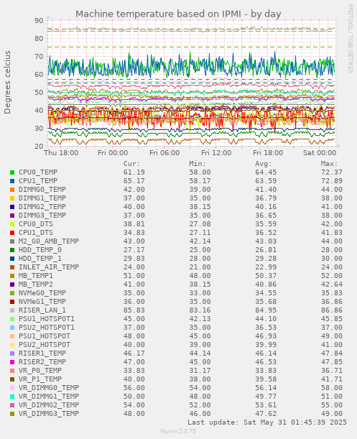Click the CPU0_DTS min value 27.08
The image size is (357, 439).
click(x=200, y=224)
